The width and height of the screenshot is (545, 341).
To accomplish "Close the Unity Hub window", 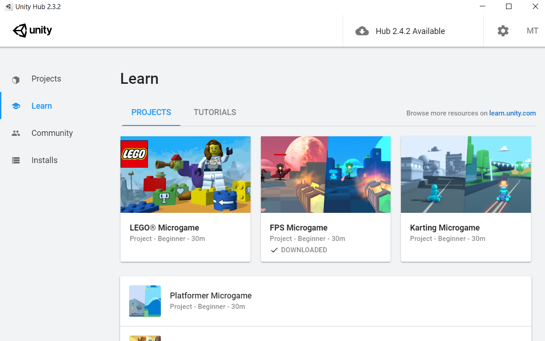I will click(535, 7).
